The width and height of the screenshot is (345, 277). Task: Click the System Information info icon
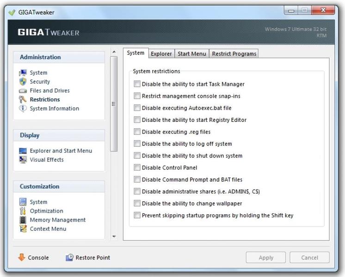23,108
